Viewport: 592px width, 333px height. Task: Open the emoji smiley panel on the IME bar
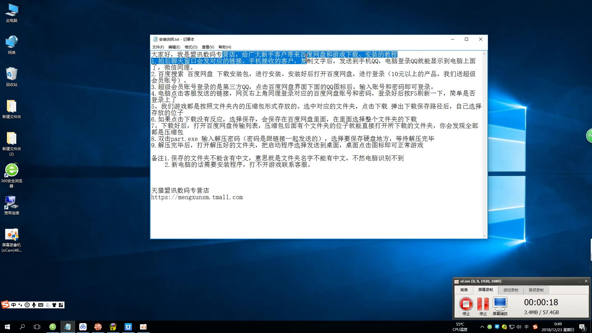pyautogui.click(x=27, y=305)
